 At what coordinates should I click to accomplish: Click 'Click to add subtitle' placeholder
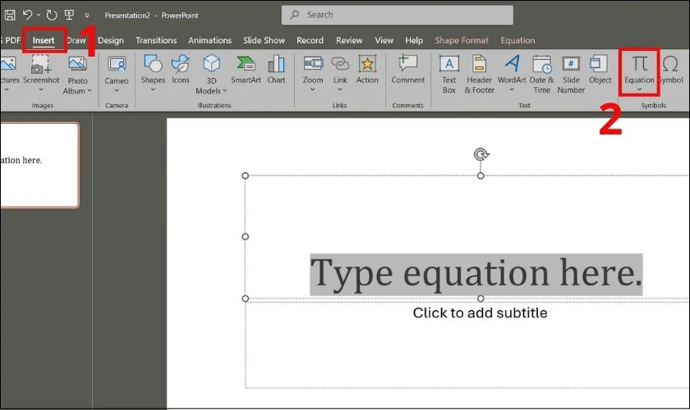480,313
